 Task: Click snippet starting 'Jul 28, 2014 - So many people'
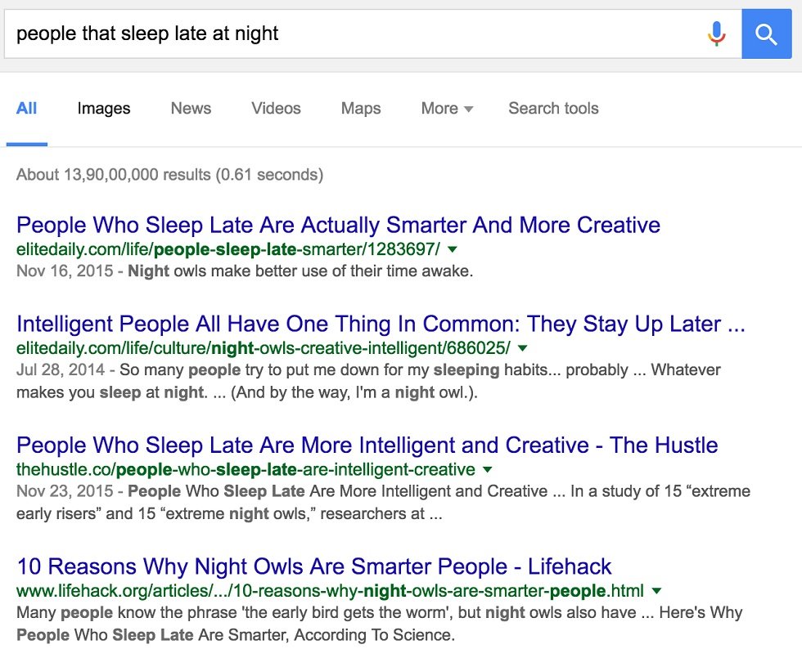point(368,381)
